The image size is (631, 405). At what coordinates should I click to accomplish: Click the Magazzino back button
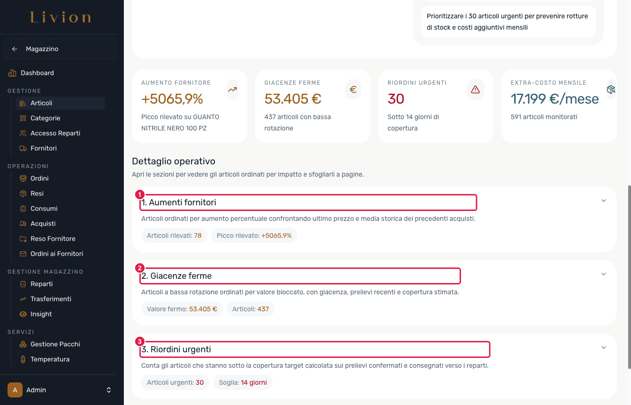pyautogui.click(x=60, y=49)
